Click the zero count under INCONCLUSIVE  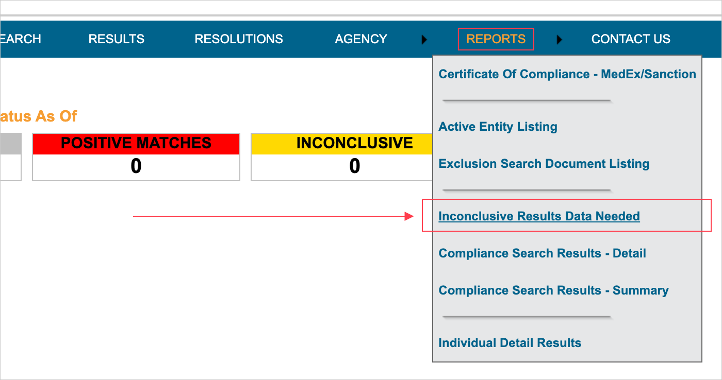(x=355, y=166)
